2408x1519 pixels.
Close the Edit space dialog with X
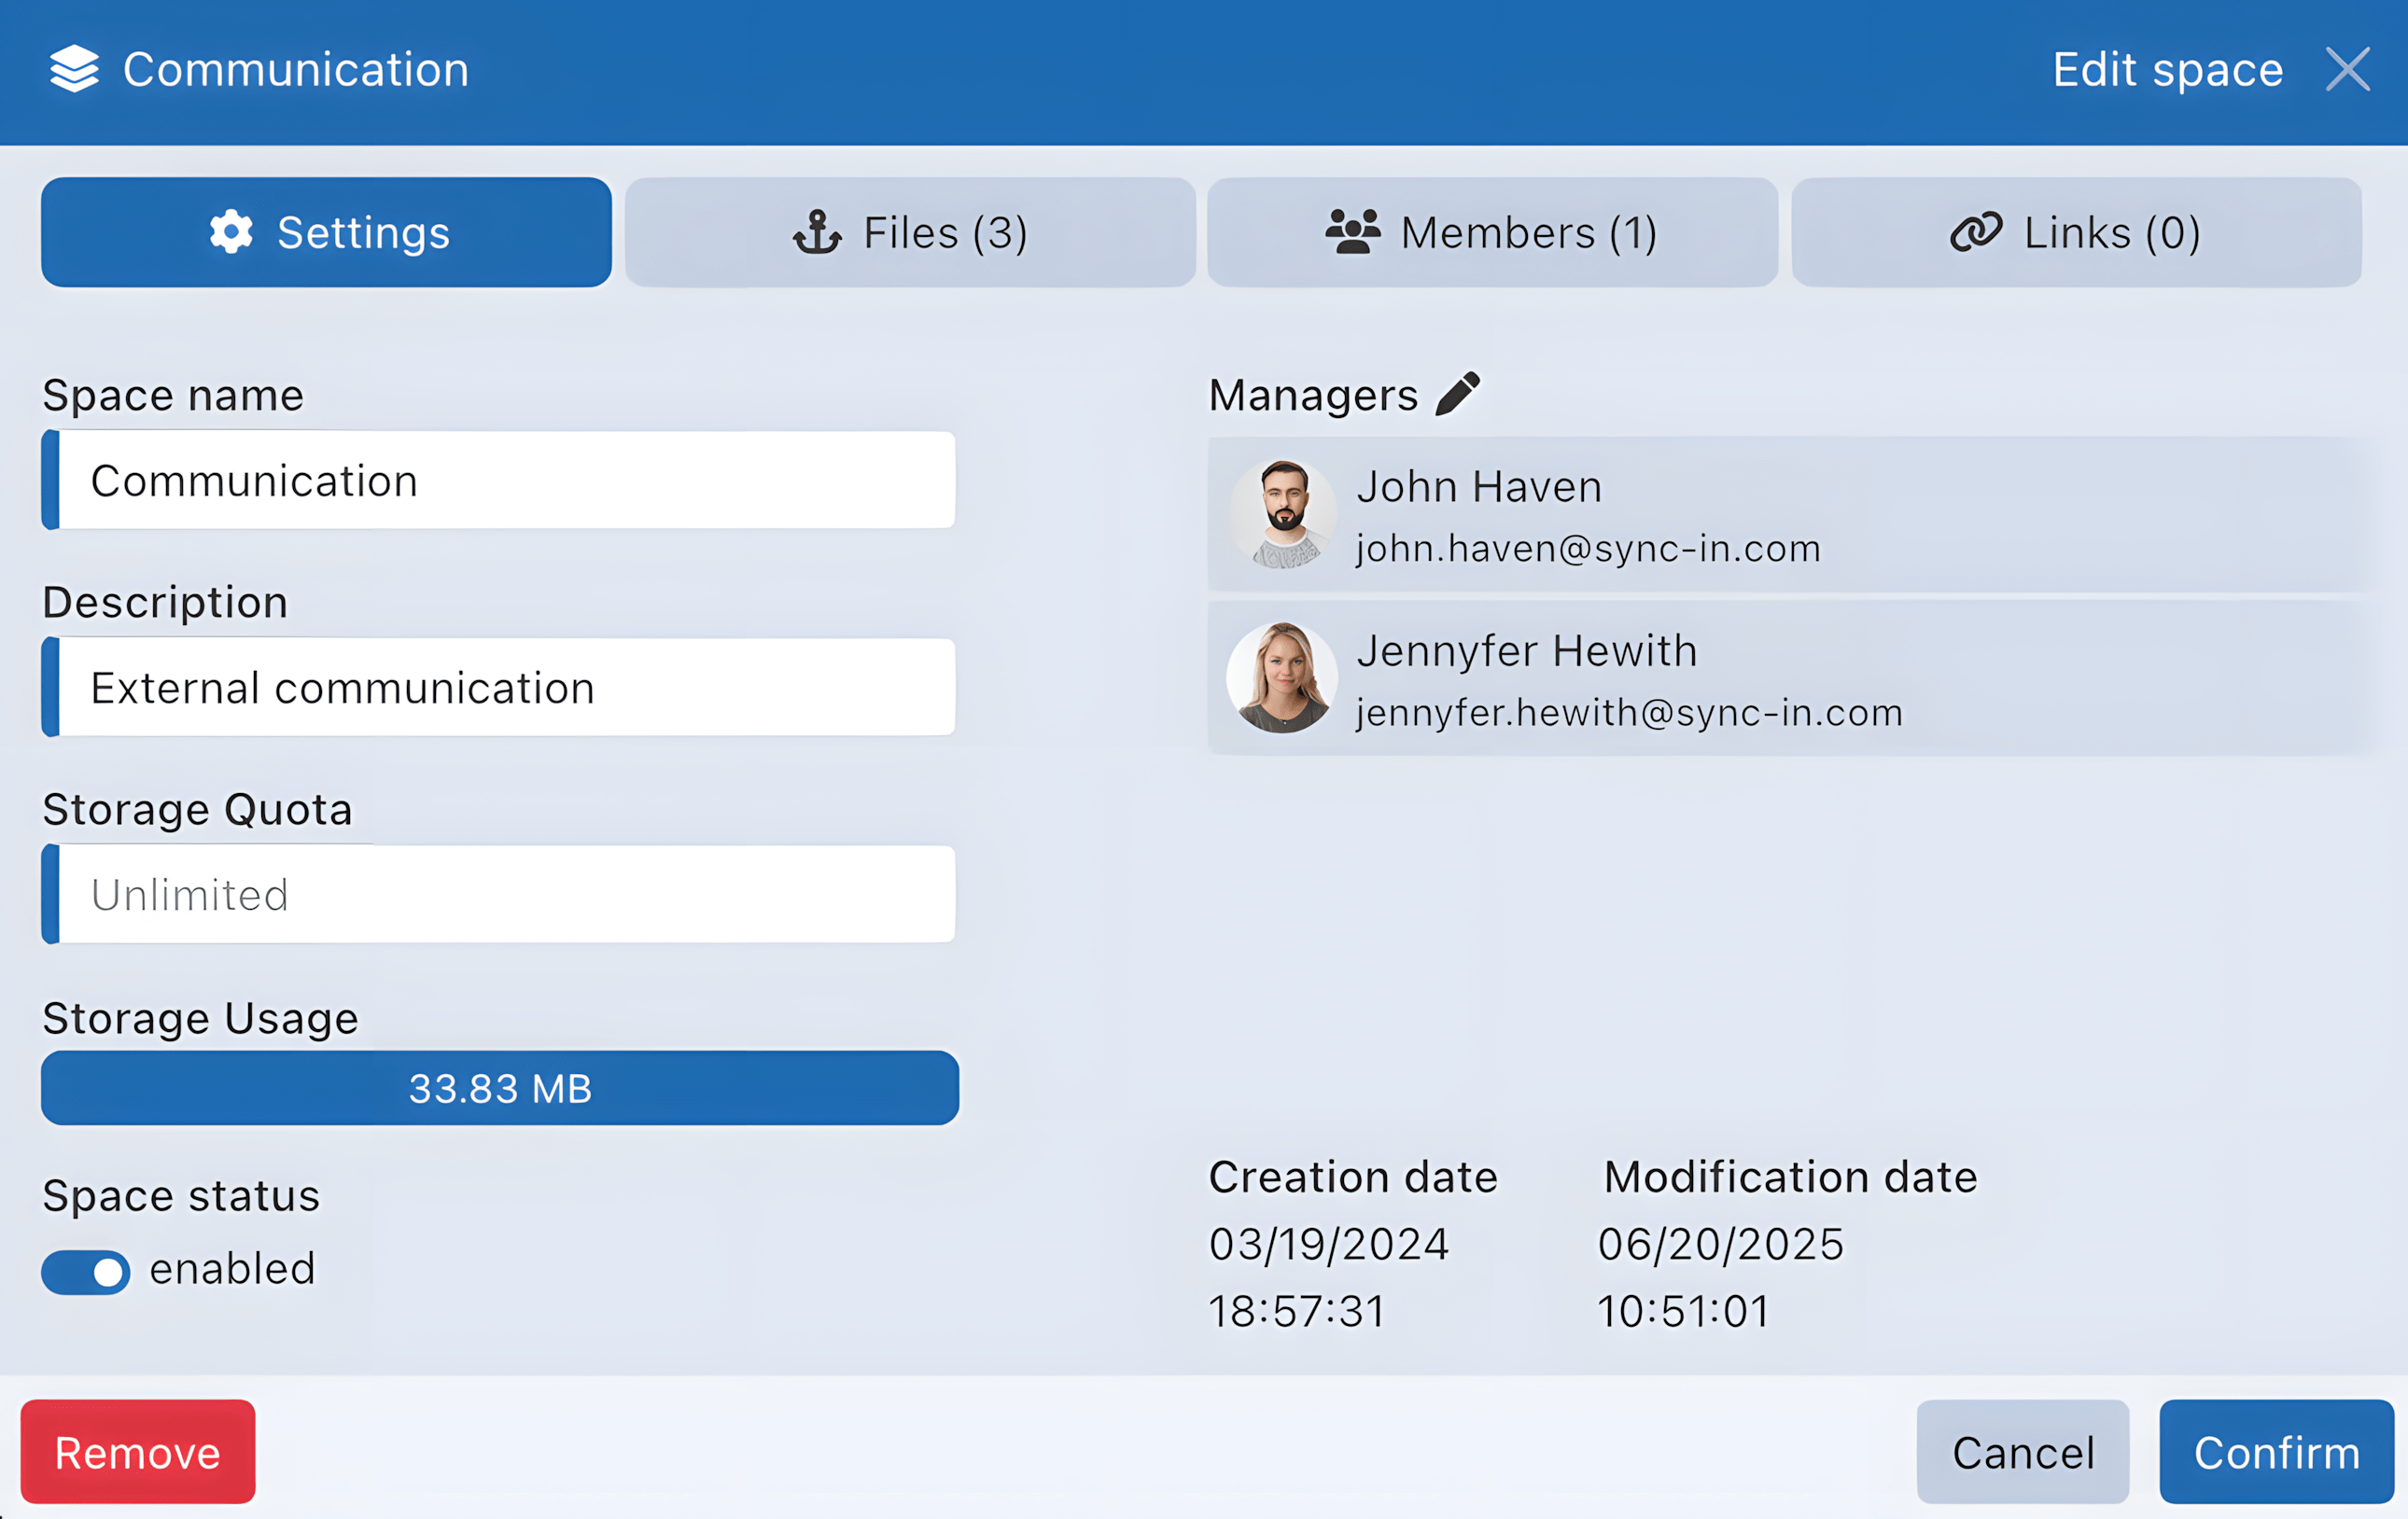[2347, 69]
